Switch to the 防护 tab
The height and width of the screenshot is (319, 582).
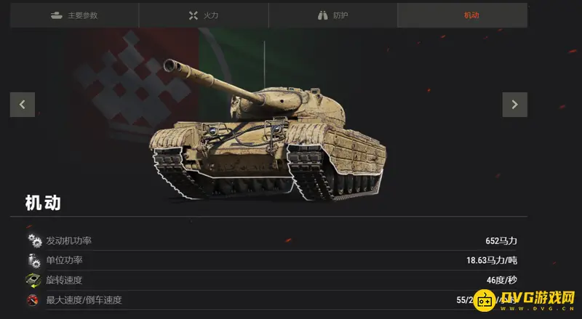(x=333, y=15)
